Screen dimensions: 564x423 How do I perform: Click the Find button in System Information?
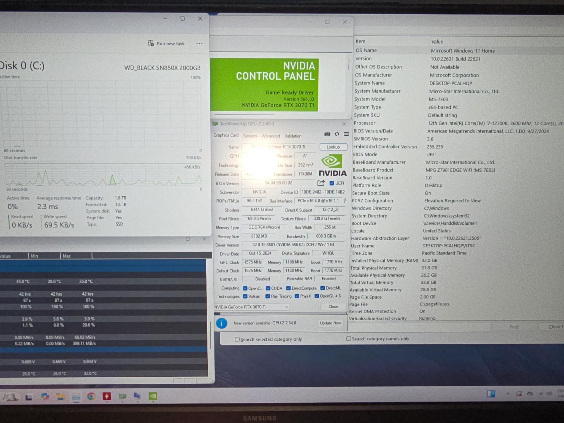click(x=514, y=327)
